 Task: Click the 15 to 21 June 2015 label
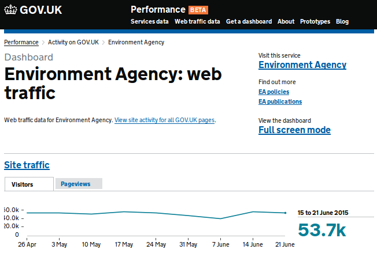(323, 213)
